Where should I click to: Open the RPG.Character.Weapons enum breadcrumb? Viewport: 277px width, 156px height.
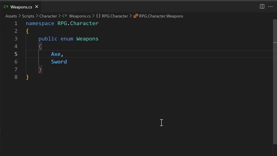coord(161,16)
